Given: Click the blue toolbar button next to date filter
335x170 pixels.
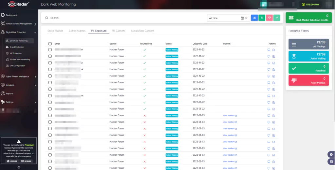Looking at the screenshot, I should [254, 18].
